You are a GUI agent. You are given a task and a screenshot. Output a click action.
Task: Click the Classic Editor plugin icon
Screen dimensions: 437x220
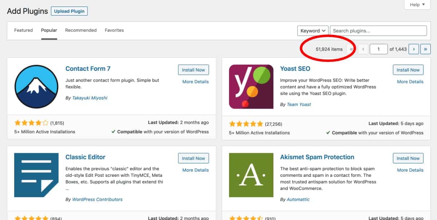click(x=36, y=175)
